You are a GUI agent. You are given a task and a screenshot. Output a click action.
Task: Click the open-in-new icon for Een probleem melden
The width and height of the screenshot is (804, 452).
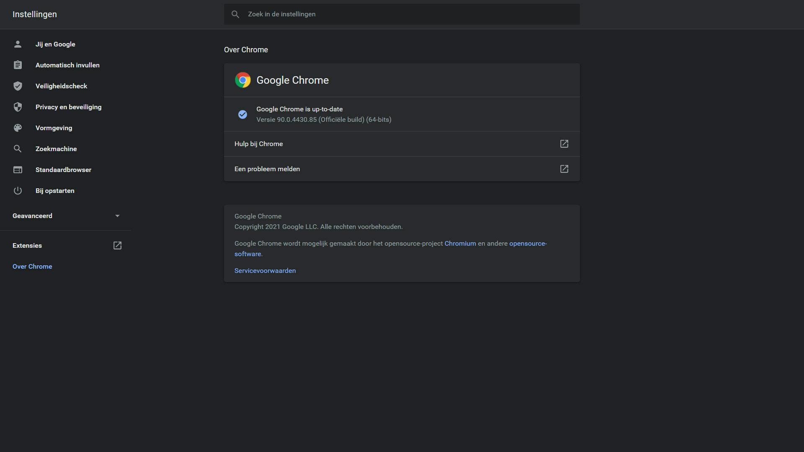click(x=564, y=169)
